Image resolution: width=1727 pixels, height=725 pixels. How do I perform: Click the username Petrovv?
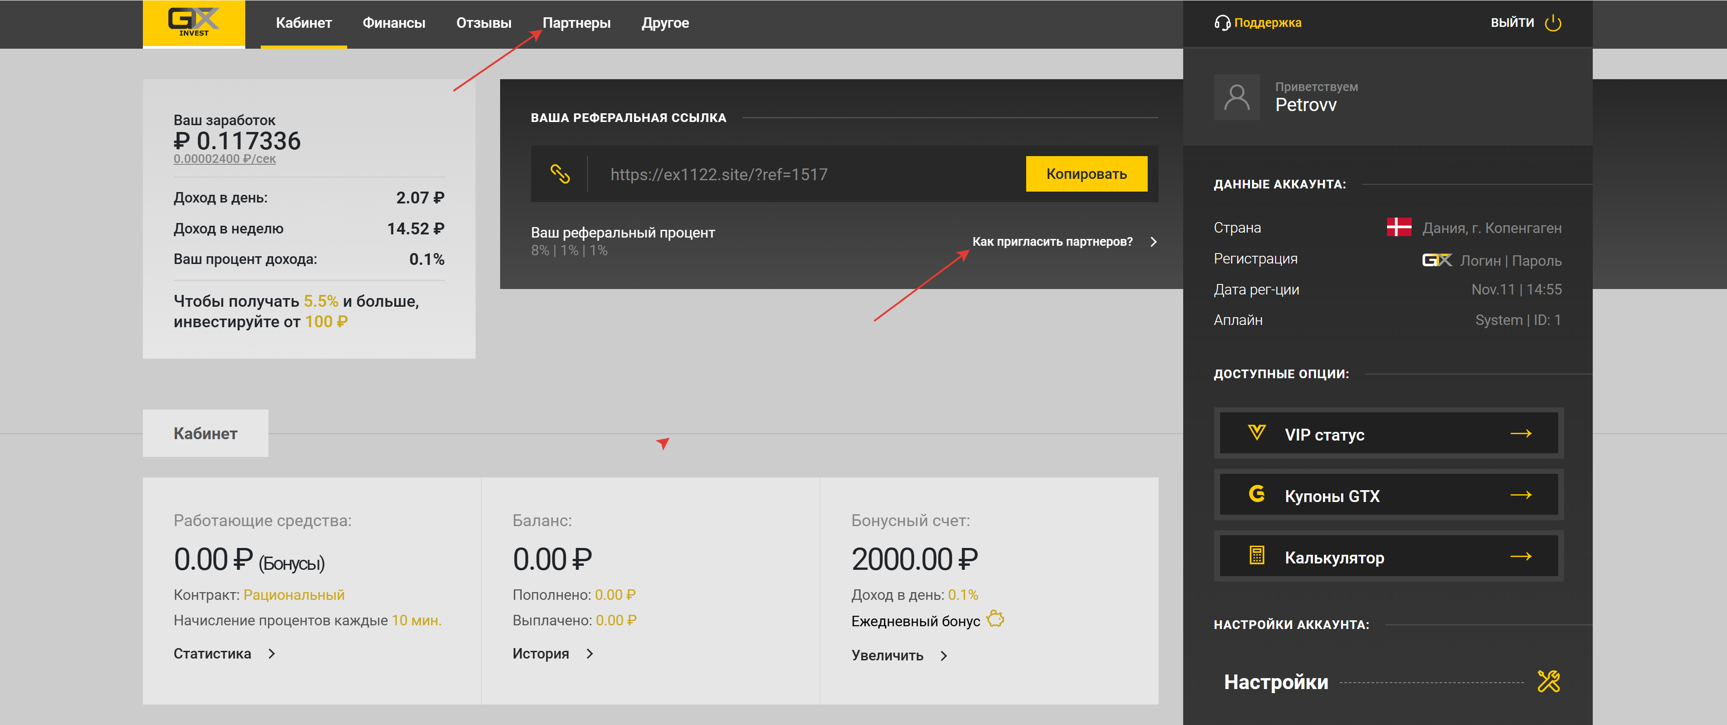pos(1305,105)
